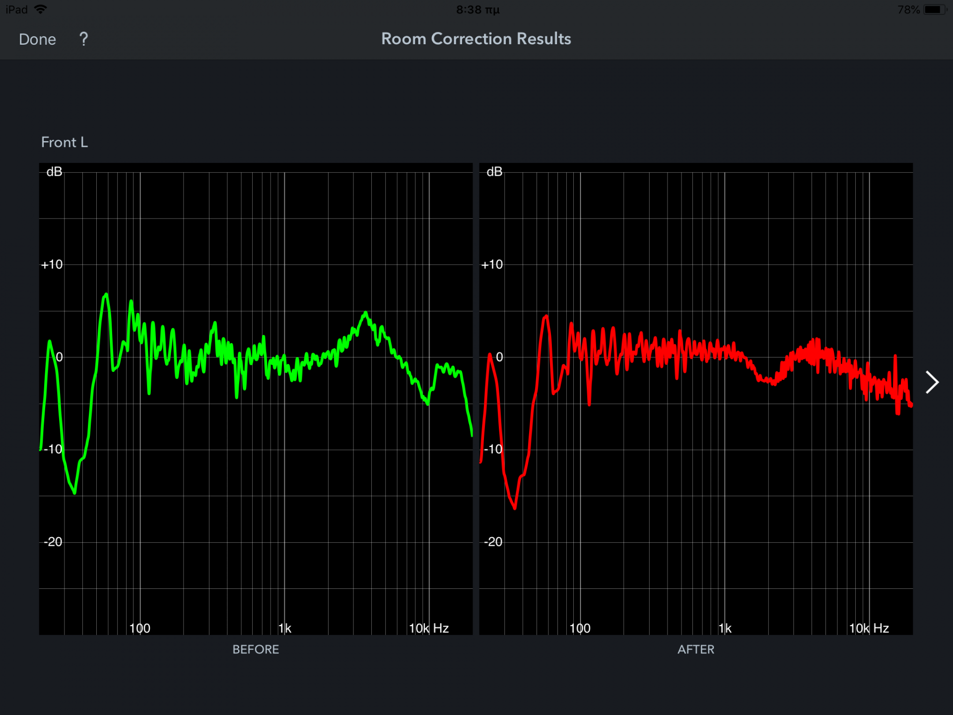Tap the 78% battery percentage text
The width and height of the screenshot is (953, 715).
[x=908, y=9]
